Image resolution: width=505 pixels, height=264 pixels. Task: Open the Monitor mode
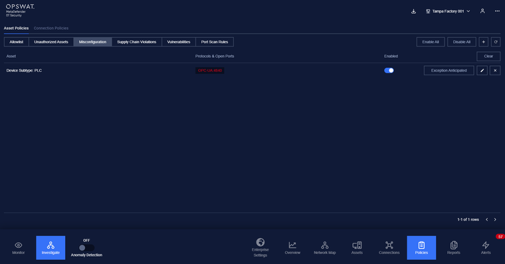tap(19, 247)
